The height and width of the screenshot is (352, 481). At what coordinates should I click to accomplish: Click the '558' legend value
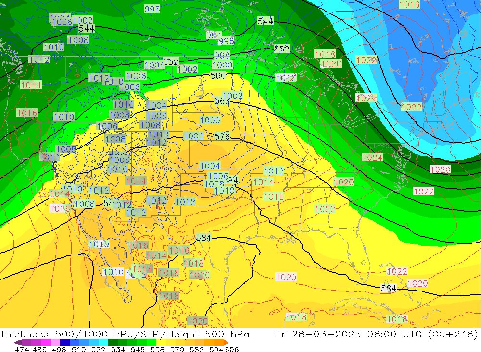coord(157,349)
